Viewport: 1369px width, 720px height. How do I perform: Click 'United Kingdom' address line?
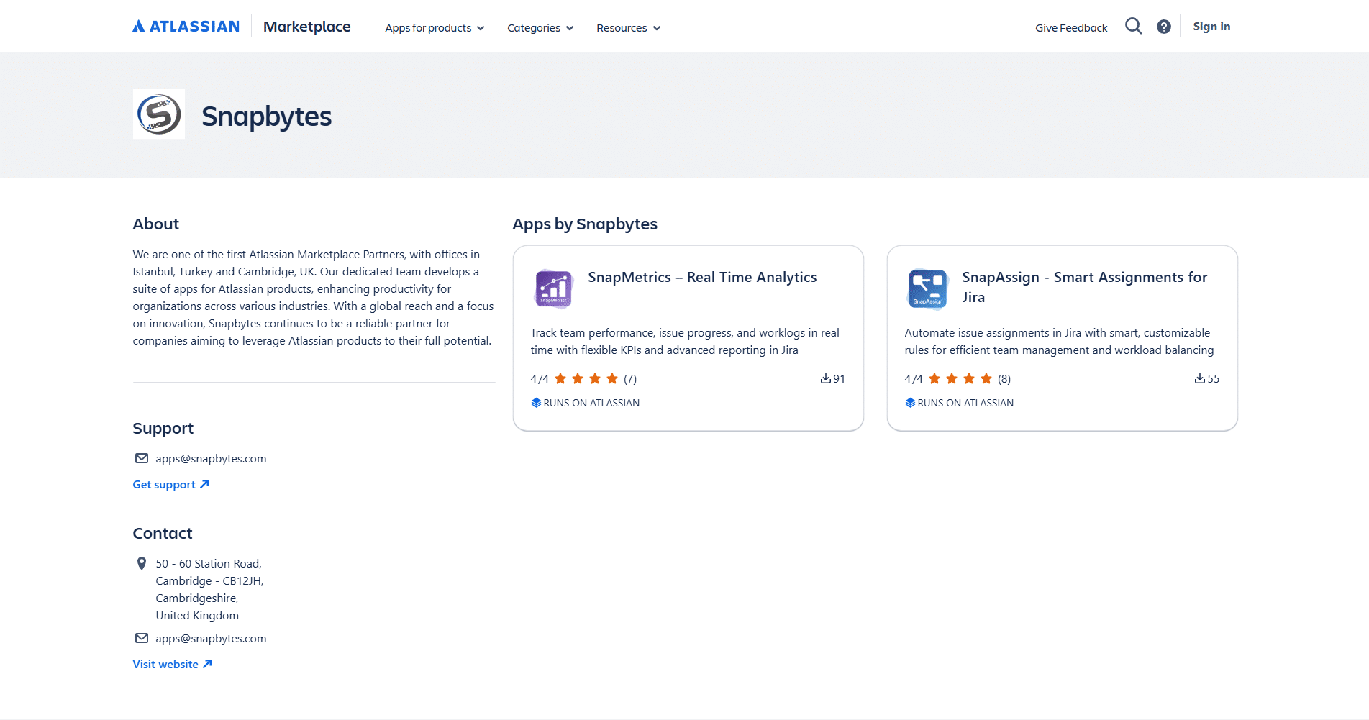pos(197,616)
